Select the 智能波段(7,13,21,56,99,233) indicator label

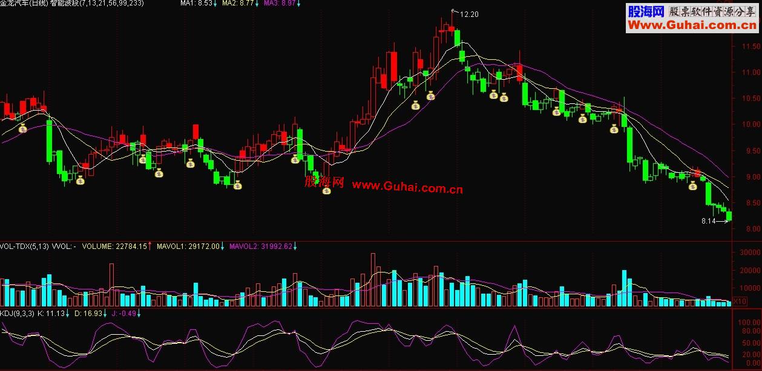pyautogui.click(x=97, y=4)
